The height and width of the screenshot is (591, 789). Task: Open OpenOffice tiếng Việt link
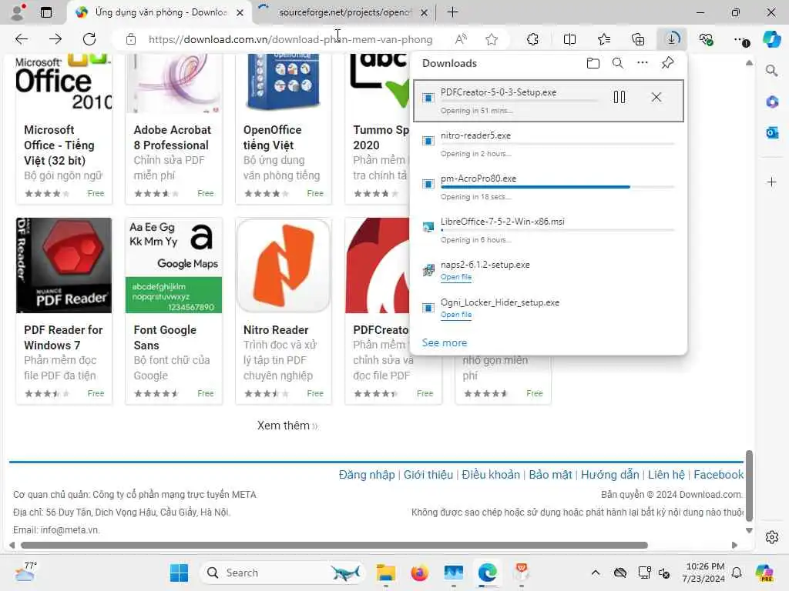click(272, 137)
